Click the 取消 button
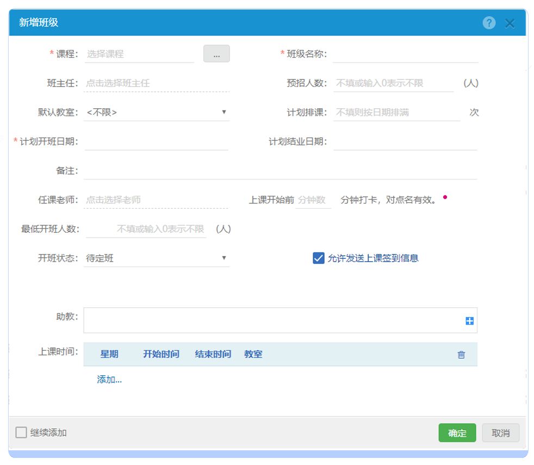 [500, 433]
